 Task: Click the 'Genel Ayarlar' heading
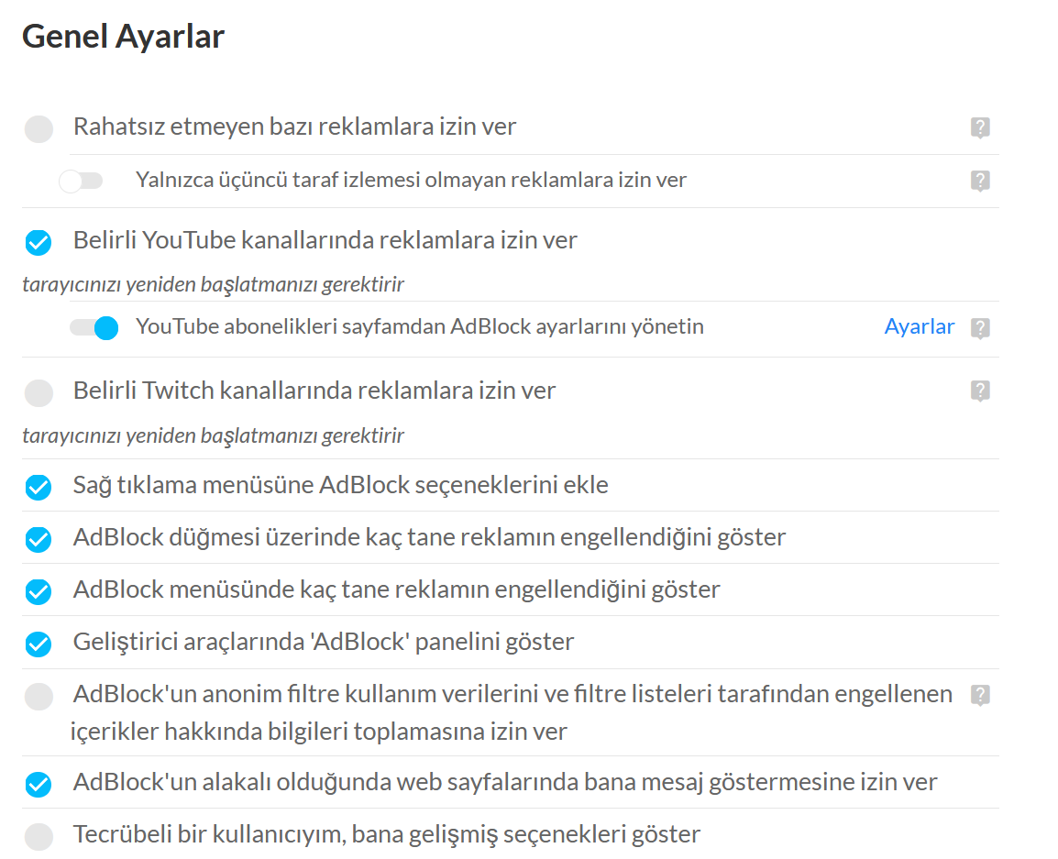tap(123, 38)
